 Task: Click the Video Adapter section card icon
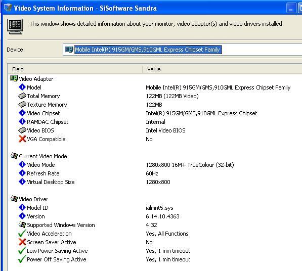pos(14,78)
